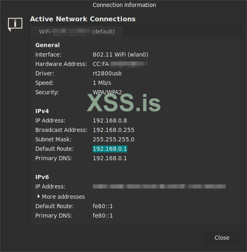Viewport: 247px width, 252px height.
Task: Click the IPv6 Primary DNS fe80::1
Action: point(103,216)
